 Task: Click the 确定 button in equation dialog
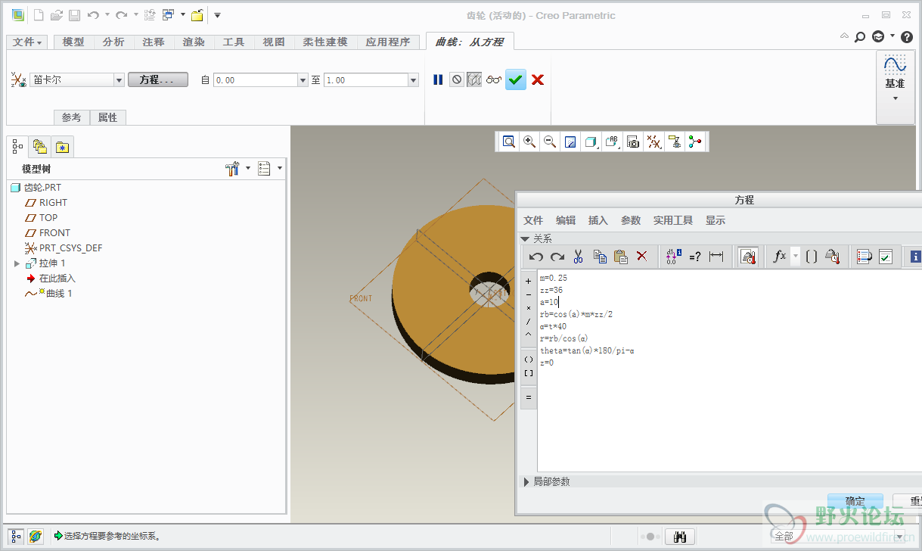pyautogui.click(x=855, y=501)
